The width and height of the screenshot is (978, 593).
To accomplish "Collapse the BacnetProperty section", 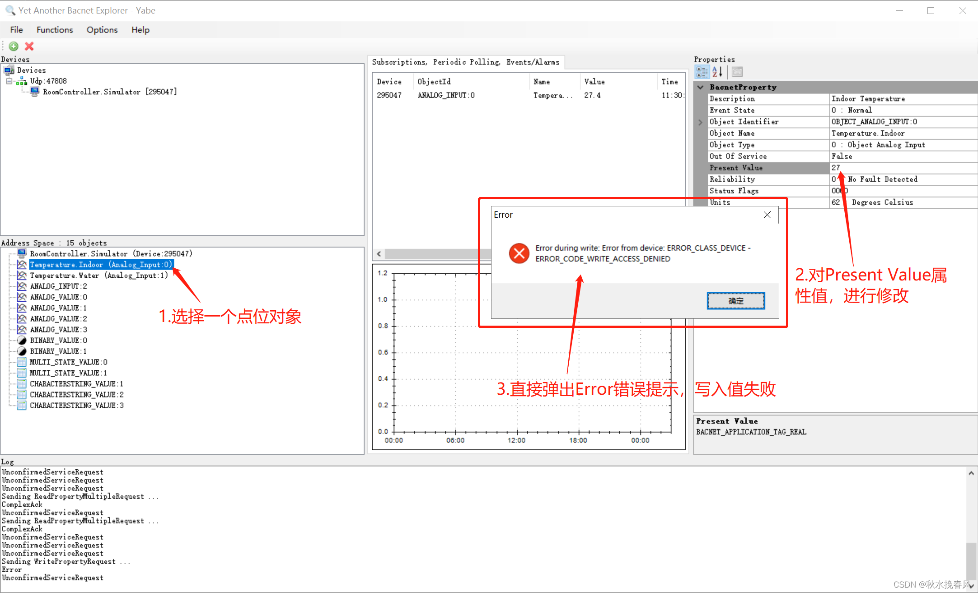I will tap(700, 87).
